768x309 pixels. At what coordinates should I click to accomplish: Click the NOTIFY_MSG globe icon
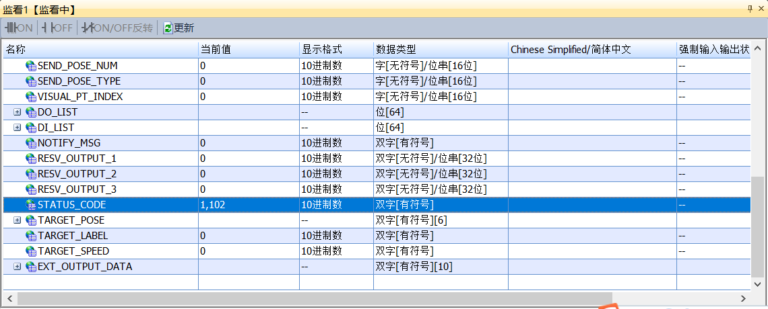tap(32, 143)
